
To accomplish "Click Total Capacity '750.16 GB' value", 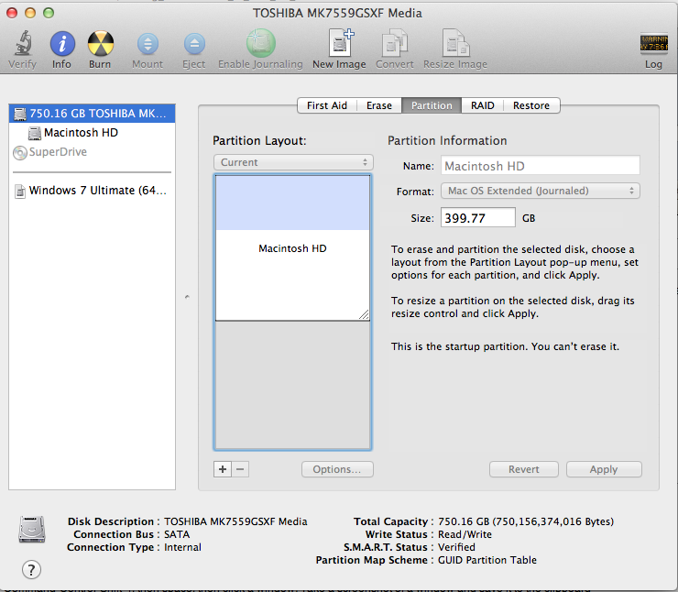I will click(526, 521).
